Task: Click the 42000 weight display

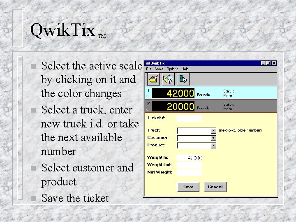Action: 173,93
